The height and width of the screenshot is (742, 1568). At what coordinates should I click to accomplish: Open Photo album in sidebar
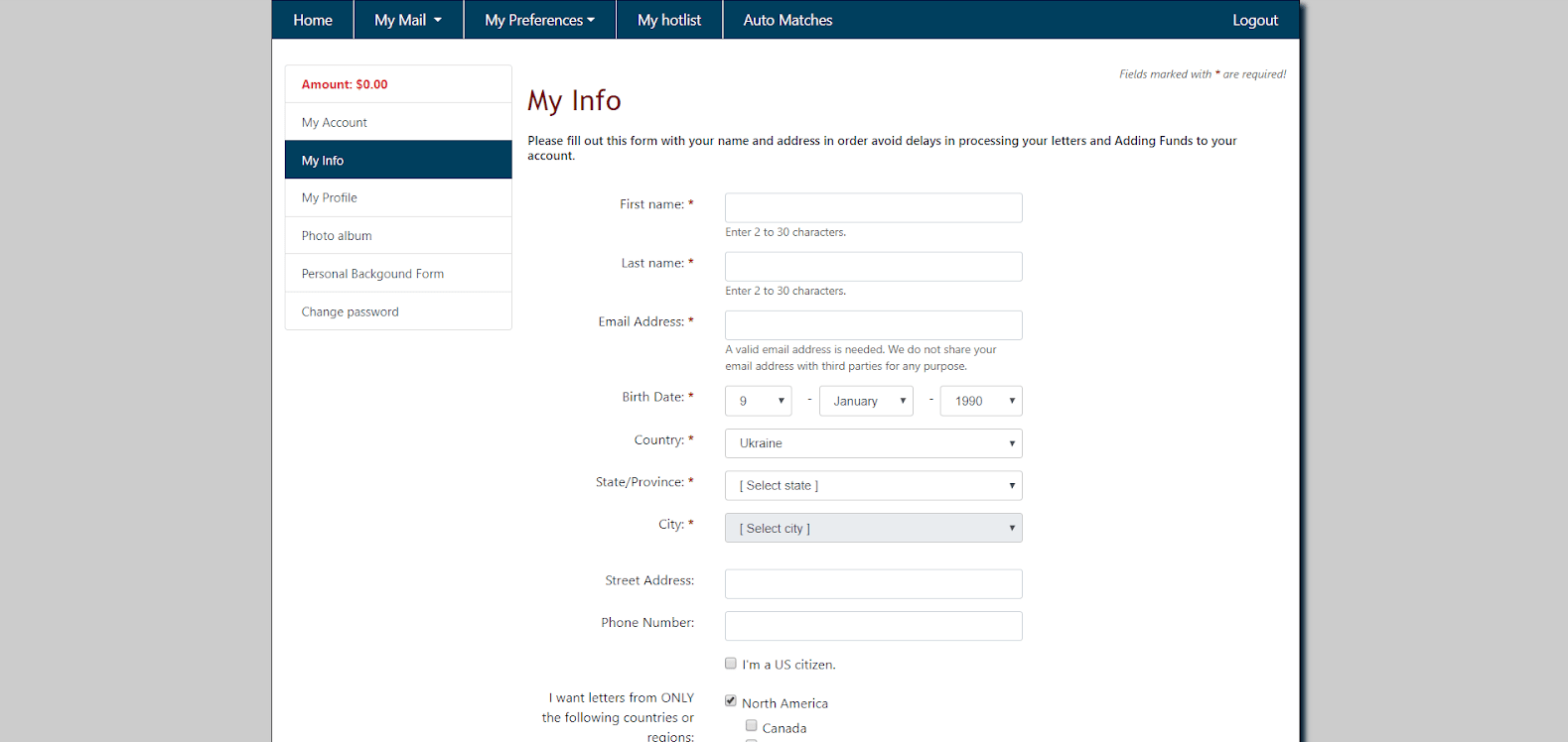398,235
